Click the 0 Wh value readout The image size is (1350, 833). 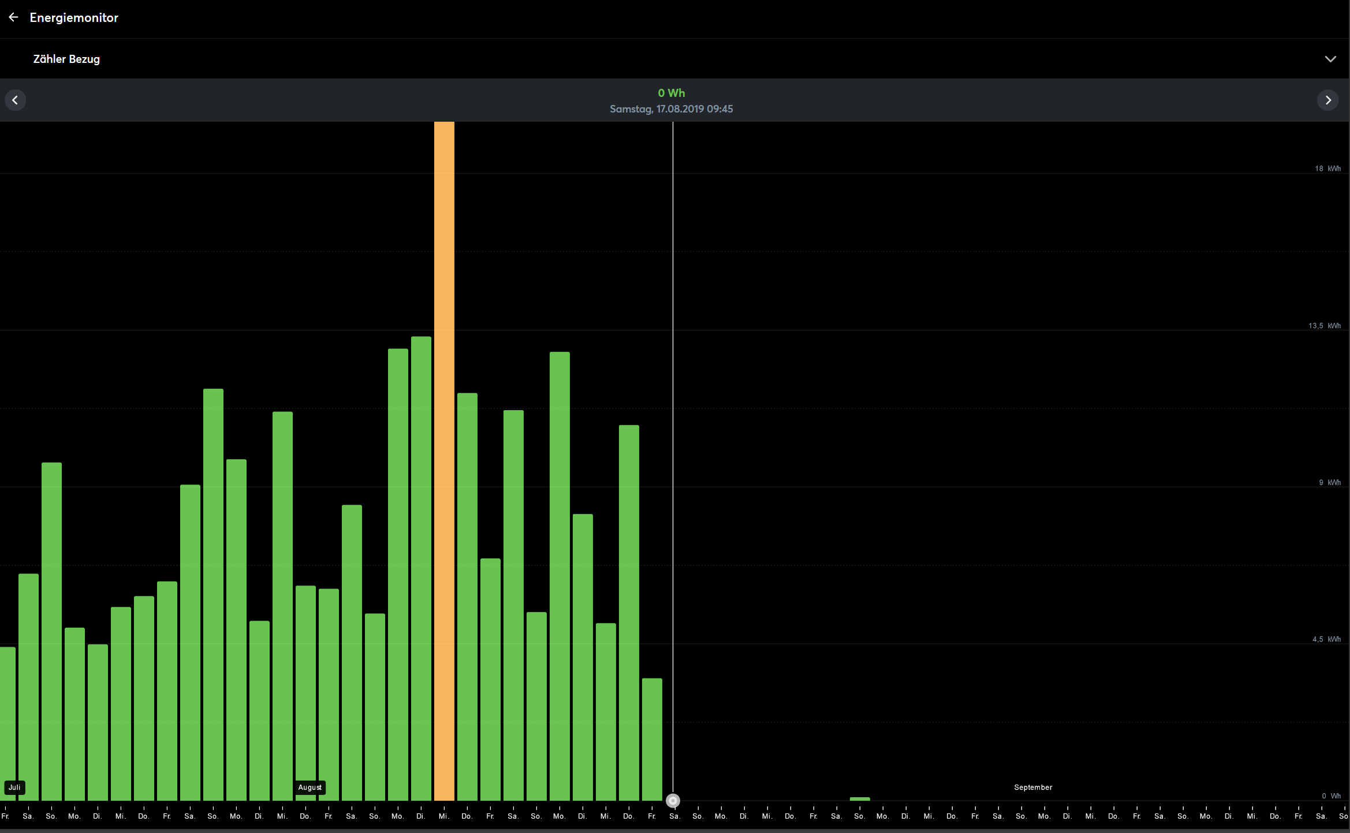[x=671, y=93]
